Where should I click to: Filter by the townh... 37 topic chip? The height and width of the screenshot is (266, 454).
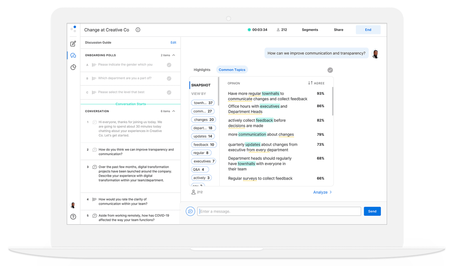[x=203, y=103]
